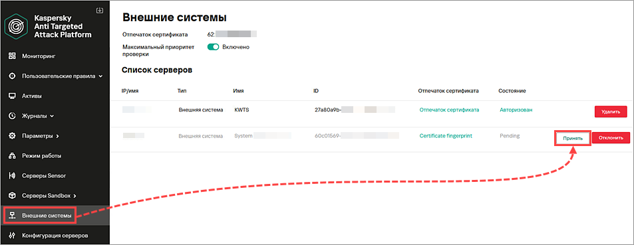This screenshot has width=634, height=245.
Task: Click the Параметры gear icon
Action: point(12,136)
